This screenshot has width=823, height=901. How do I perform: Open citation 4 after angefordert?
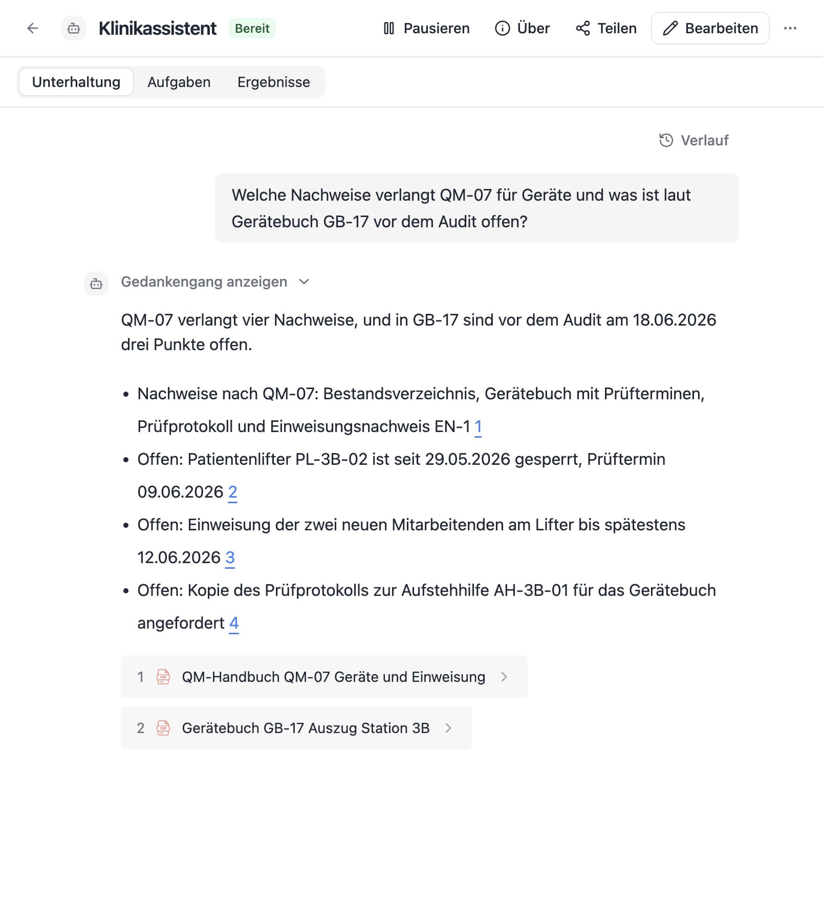[234, 623]
